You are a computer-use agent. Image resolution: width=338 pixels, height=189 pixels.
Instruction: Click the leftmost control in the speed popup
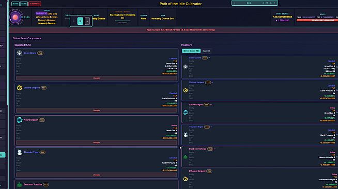point(74,21)
